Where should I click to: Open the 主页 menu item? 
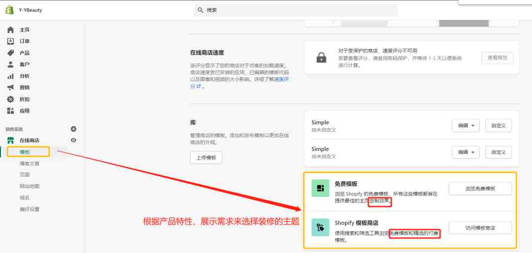[25, 30]
